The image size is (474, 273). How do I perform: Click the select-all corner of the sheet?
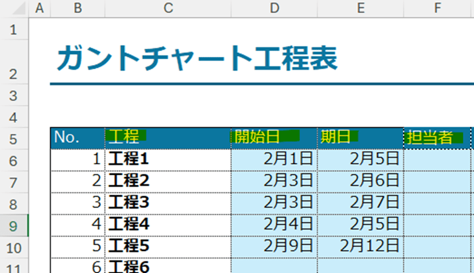click(13, 8)
